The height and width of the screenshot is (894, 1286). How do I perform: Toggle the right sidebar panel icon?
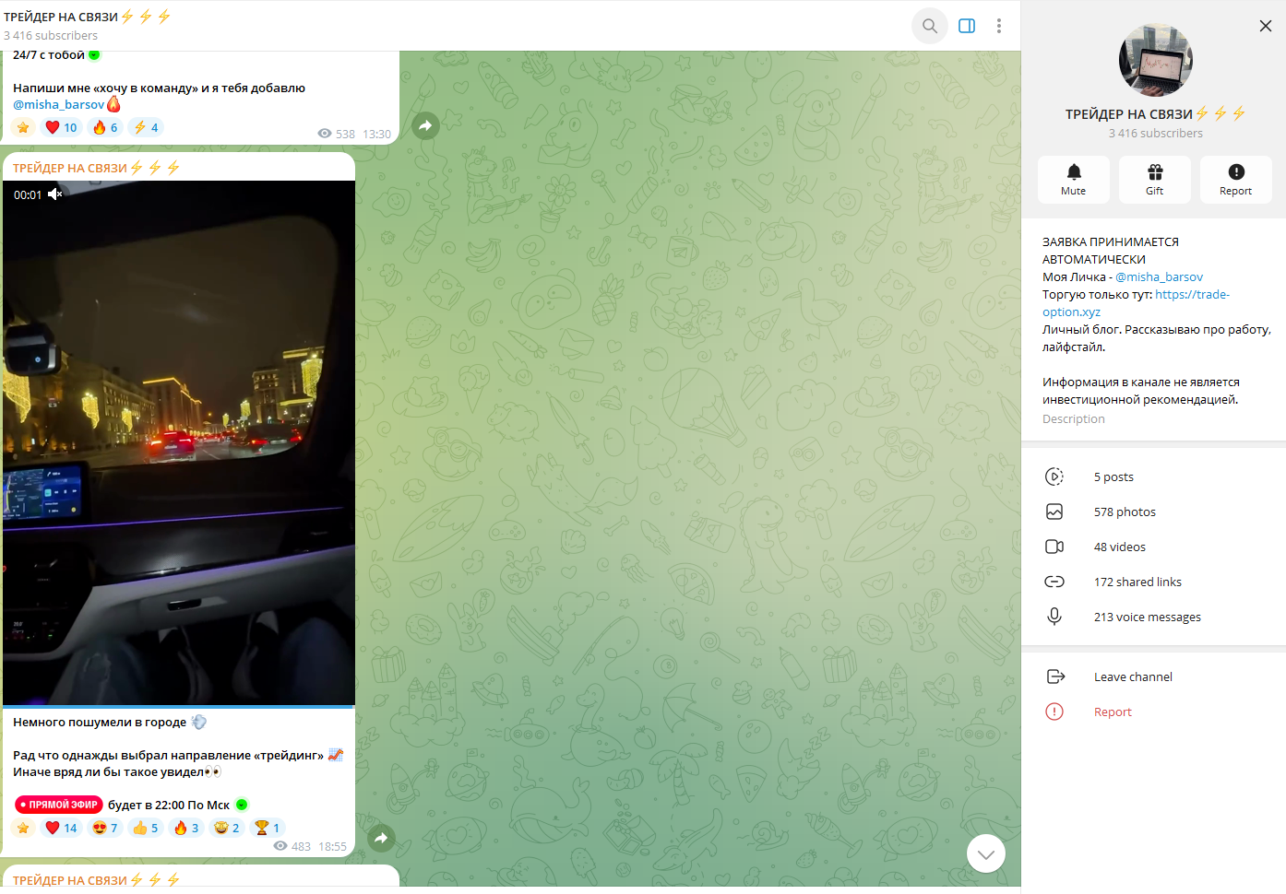click(x=967, y=26)
